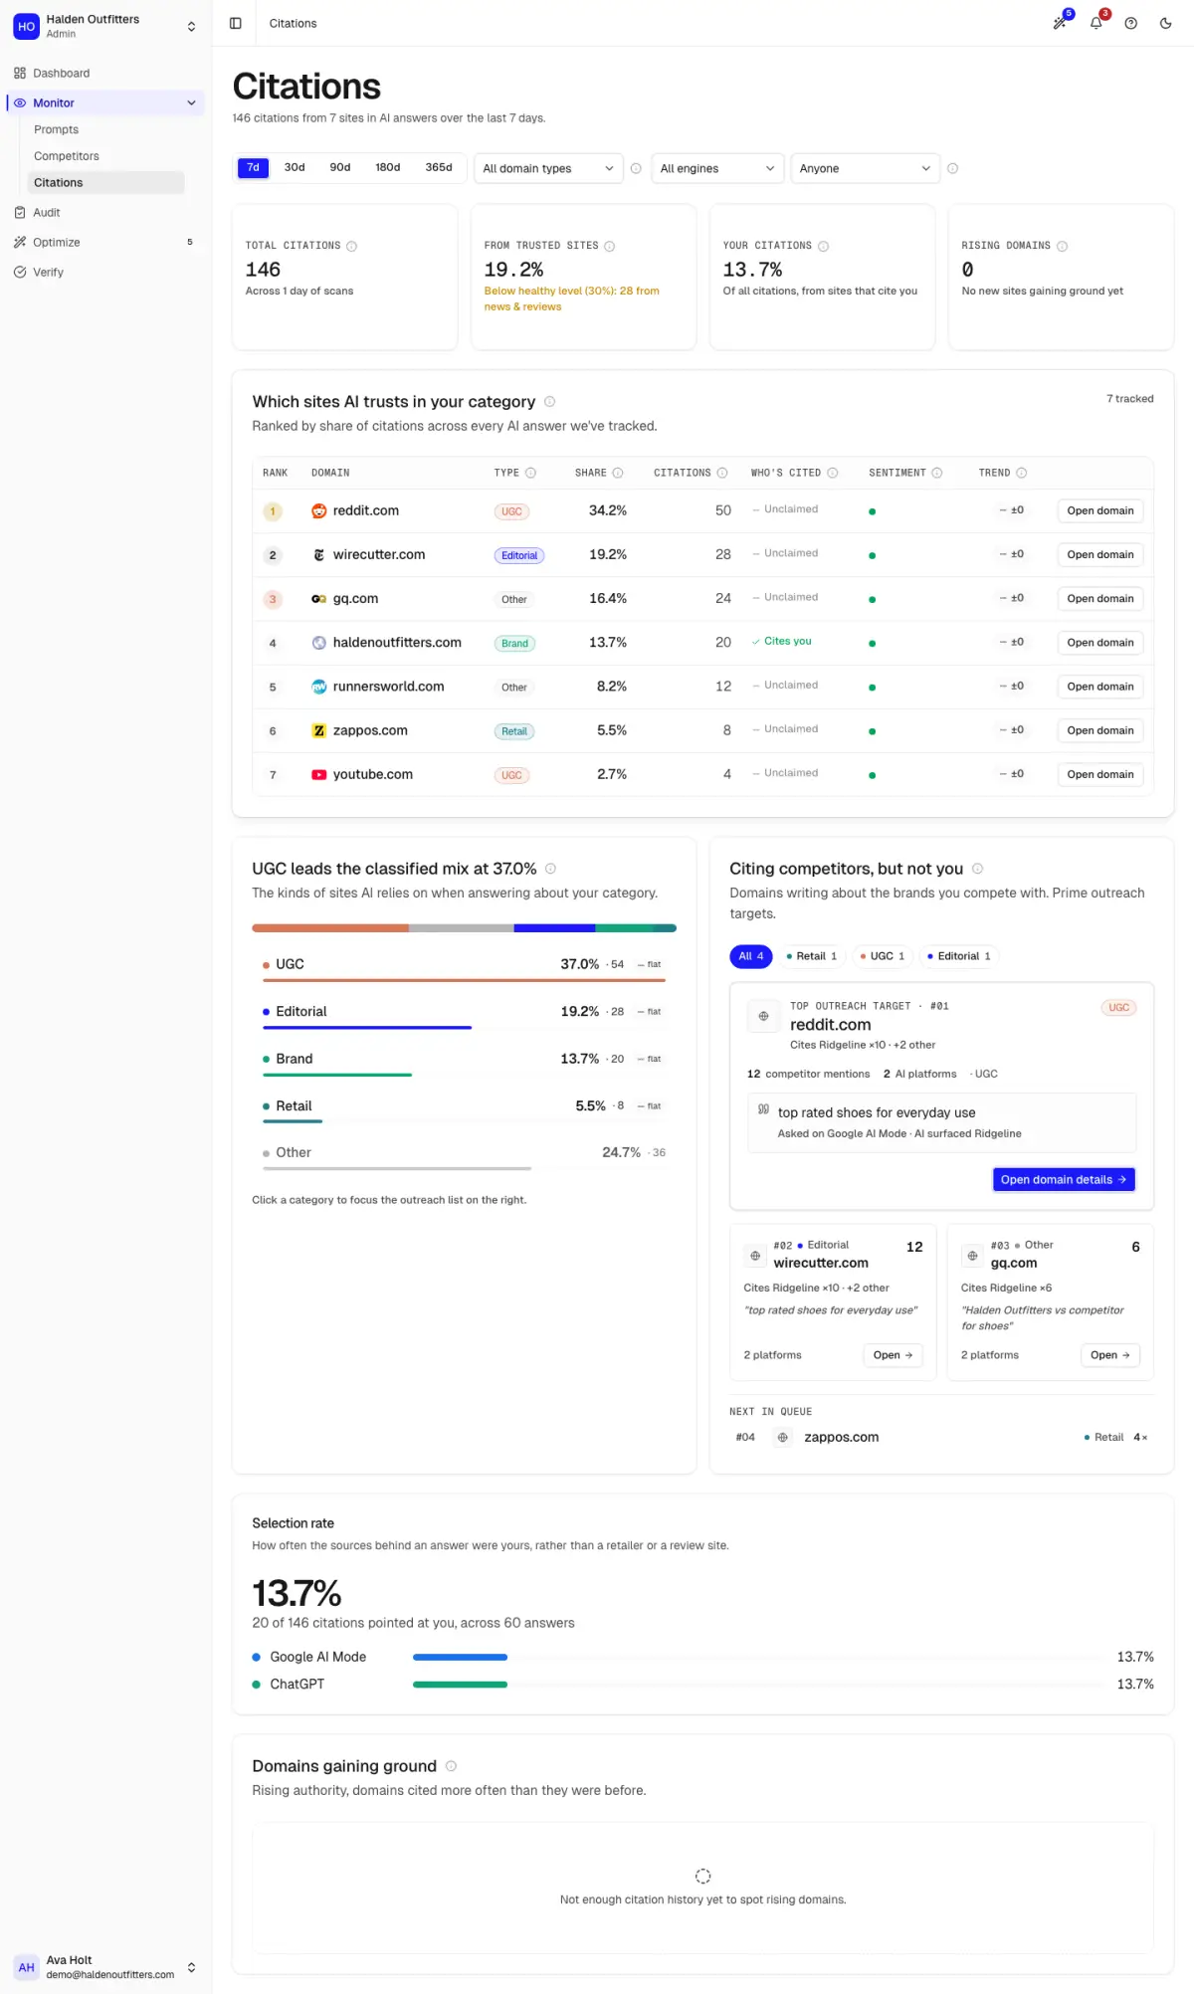This screenshot has height=1994, width=1194.
Task: Click Open on wirecutter.com outreach card
Action: 893,1355
